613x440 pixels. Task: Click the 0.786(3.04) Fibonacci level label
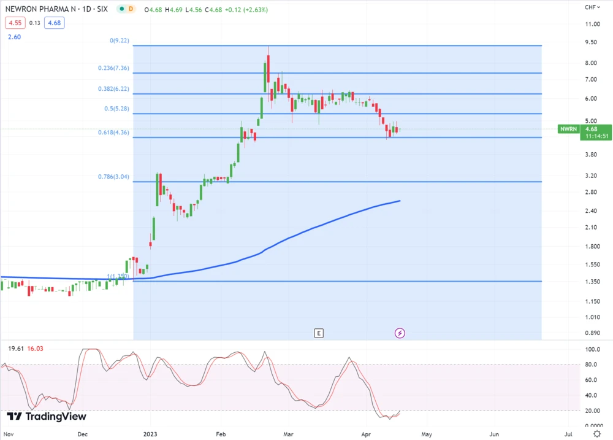point(113,177)
